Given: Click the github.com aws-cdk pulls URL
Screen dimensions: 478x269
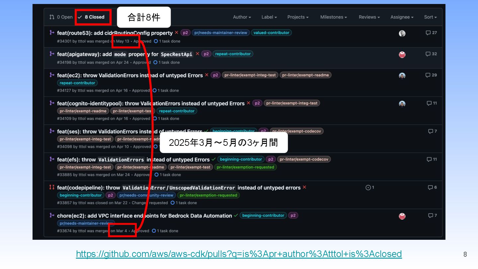Looking at the screenshot, I should click(x=239, y=254).
